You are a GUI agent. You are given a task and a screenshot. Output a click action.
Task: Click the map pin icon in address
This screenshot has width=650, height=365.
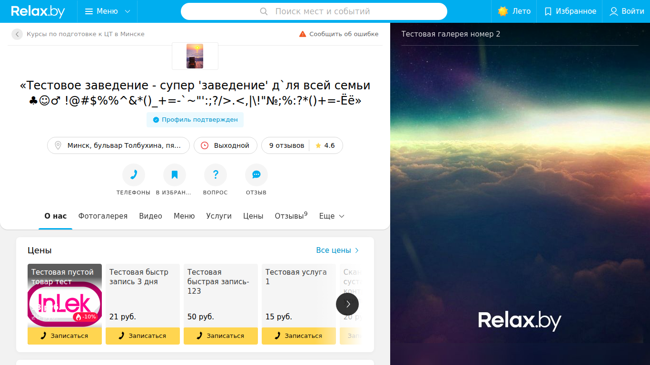(58, 145)
